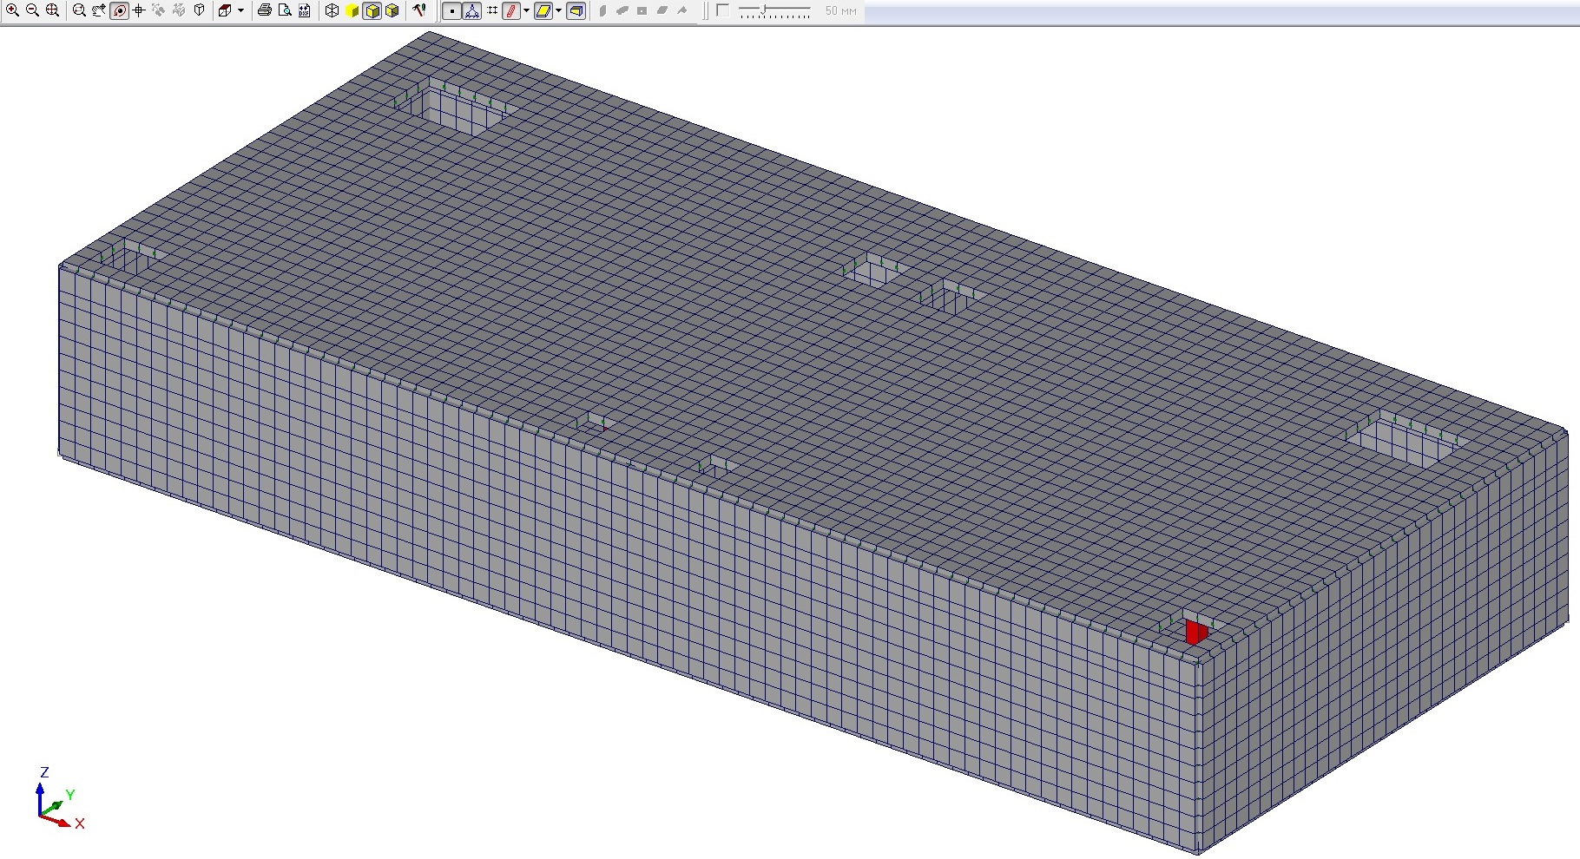Image resolution: width=1580 pixels, height=859 pixels.
Task: Open the bar elements dropdown arrow
Action: pos(526,10)
